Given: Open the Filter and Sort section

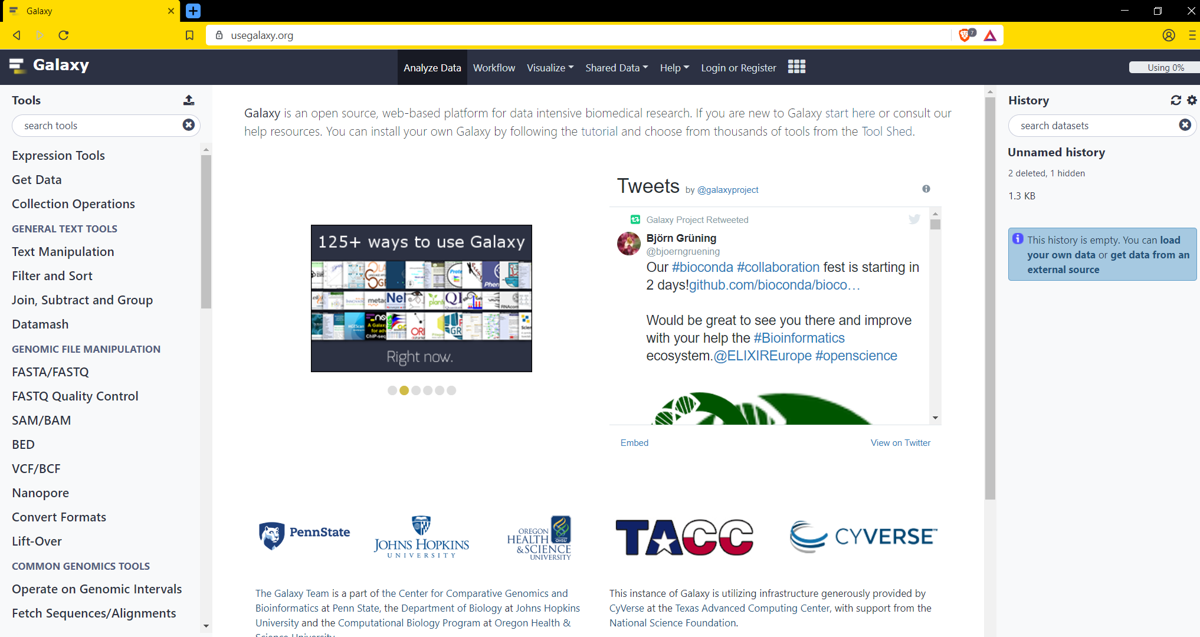Looking at the screenshot, I should click(52, 276).
